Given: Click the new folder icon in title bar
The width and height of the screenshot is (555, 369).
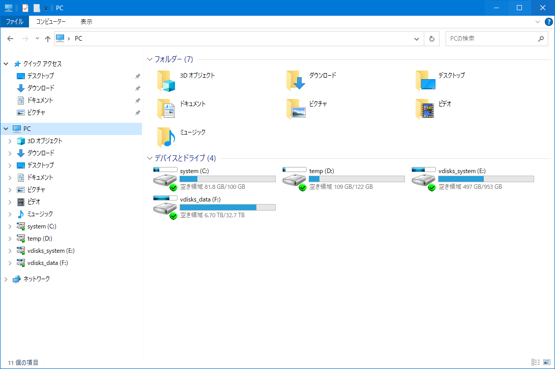Looking at the screenshot, I should [x=37, y=8].
